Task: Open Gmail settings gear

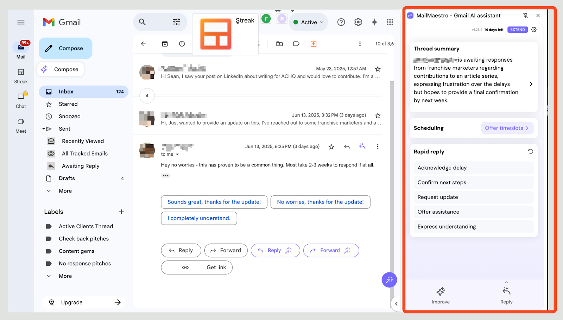Action: [358, 22]
